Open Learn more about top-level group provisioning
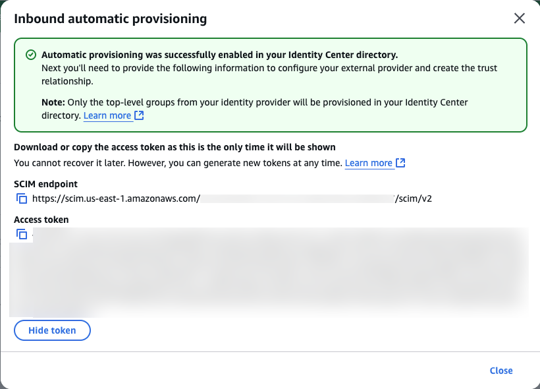The width and height of the screenshot is (540, 389). click(x=107, y=115)
